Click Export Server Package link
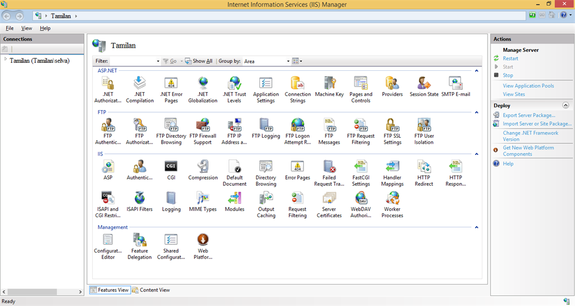This screenshot has height=306, width=575. coord(529,115)
